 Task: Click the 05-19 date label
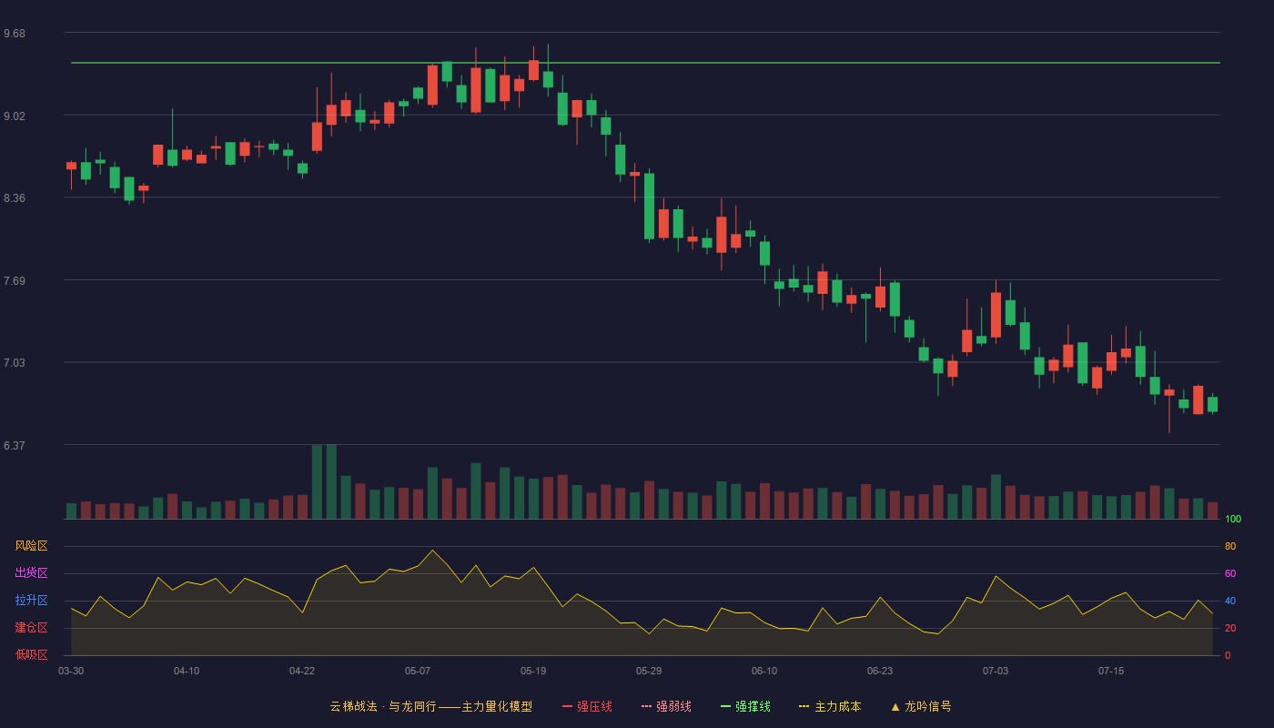point(533,671)
